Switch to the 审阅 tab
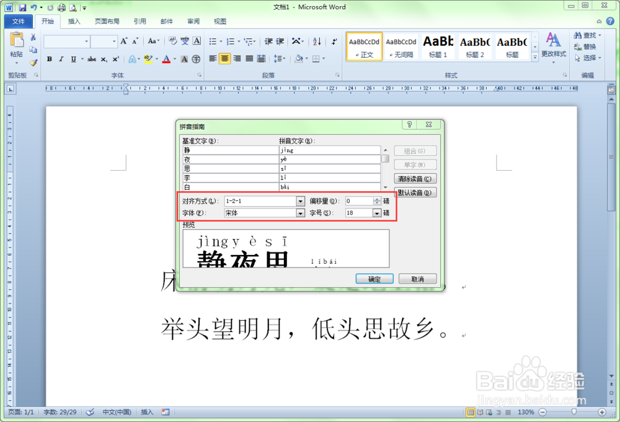The height and width of the screenshot is (422, 620). click(x=193, y=21)
